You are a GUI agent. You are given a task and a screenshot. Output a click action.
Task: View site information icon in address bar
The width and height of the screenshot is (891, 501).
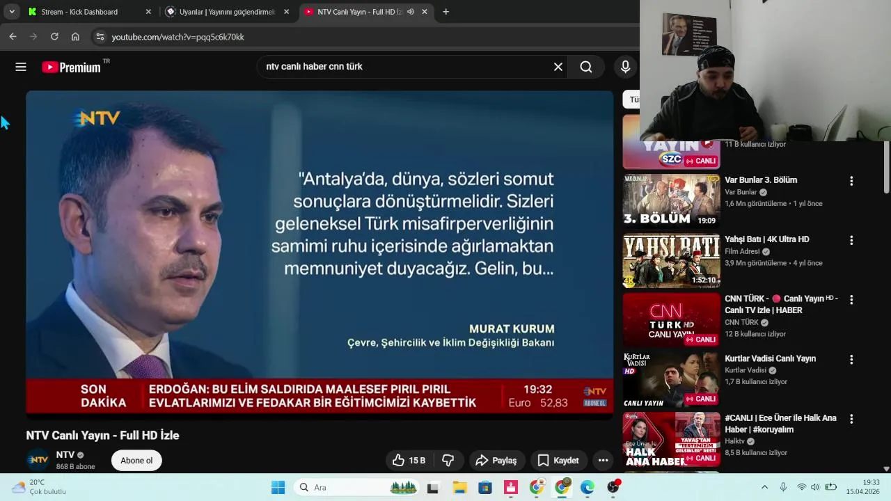[99, 37]
